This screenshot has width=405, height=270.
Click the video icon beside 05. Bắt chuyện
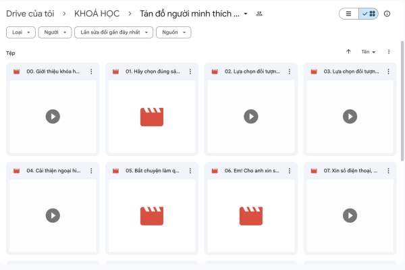pyautogui.click(x=115, y=171)
